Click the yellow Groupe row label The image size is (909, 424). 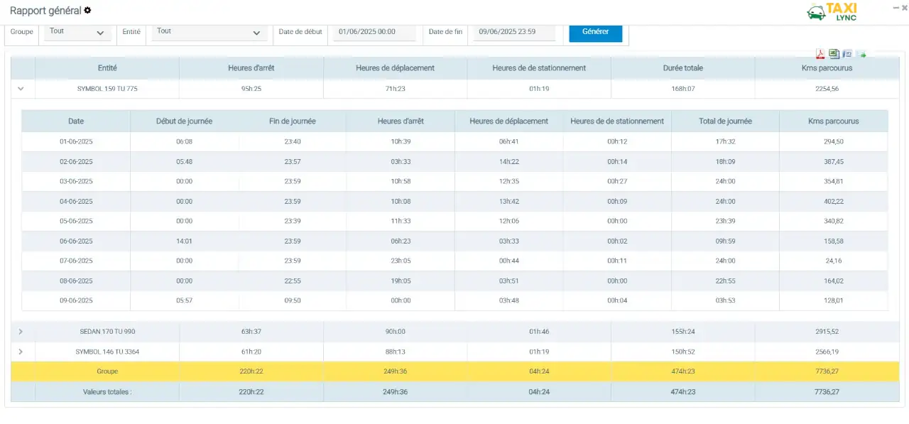pos(107,371)
